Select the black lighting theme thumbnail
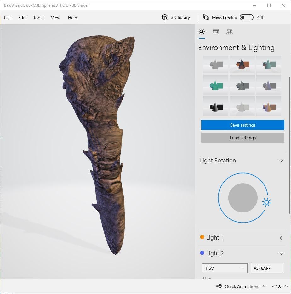Image resolution: width=291 pixels, height=294 pixels. (x=216, y=106)
